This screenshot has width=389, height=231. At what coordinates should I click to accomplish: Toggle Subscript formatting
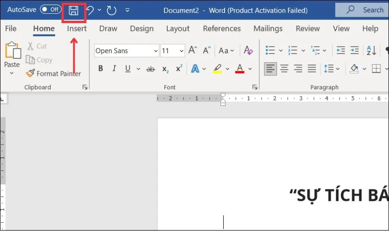(165, 69)
